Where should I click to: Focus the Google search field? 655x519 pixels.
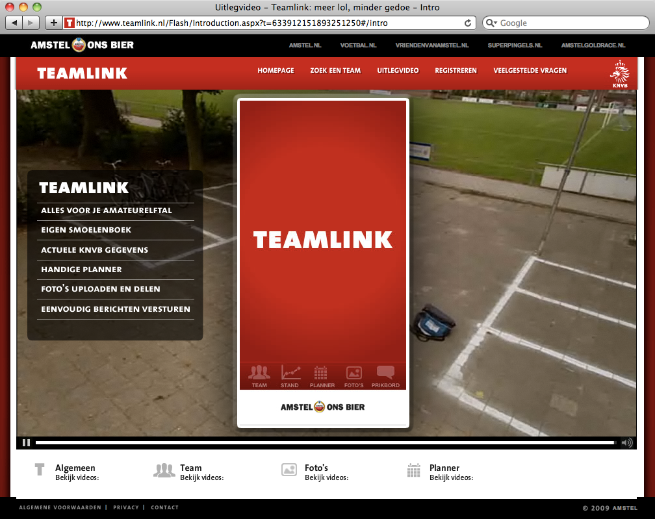(x=566, y=23)
